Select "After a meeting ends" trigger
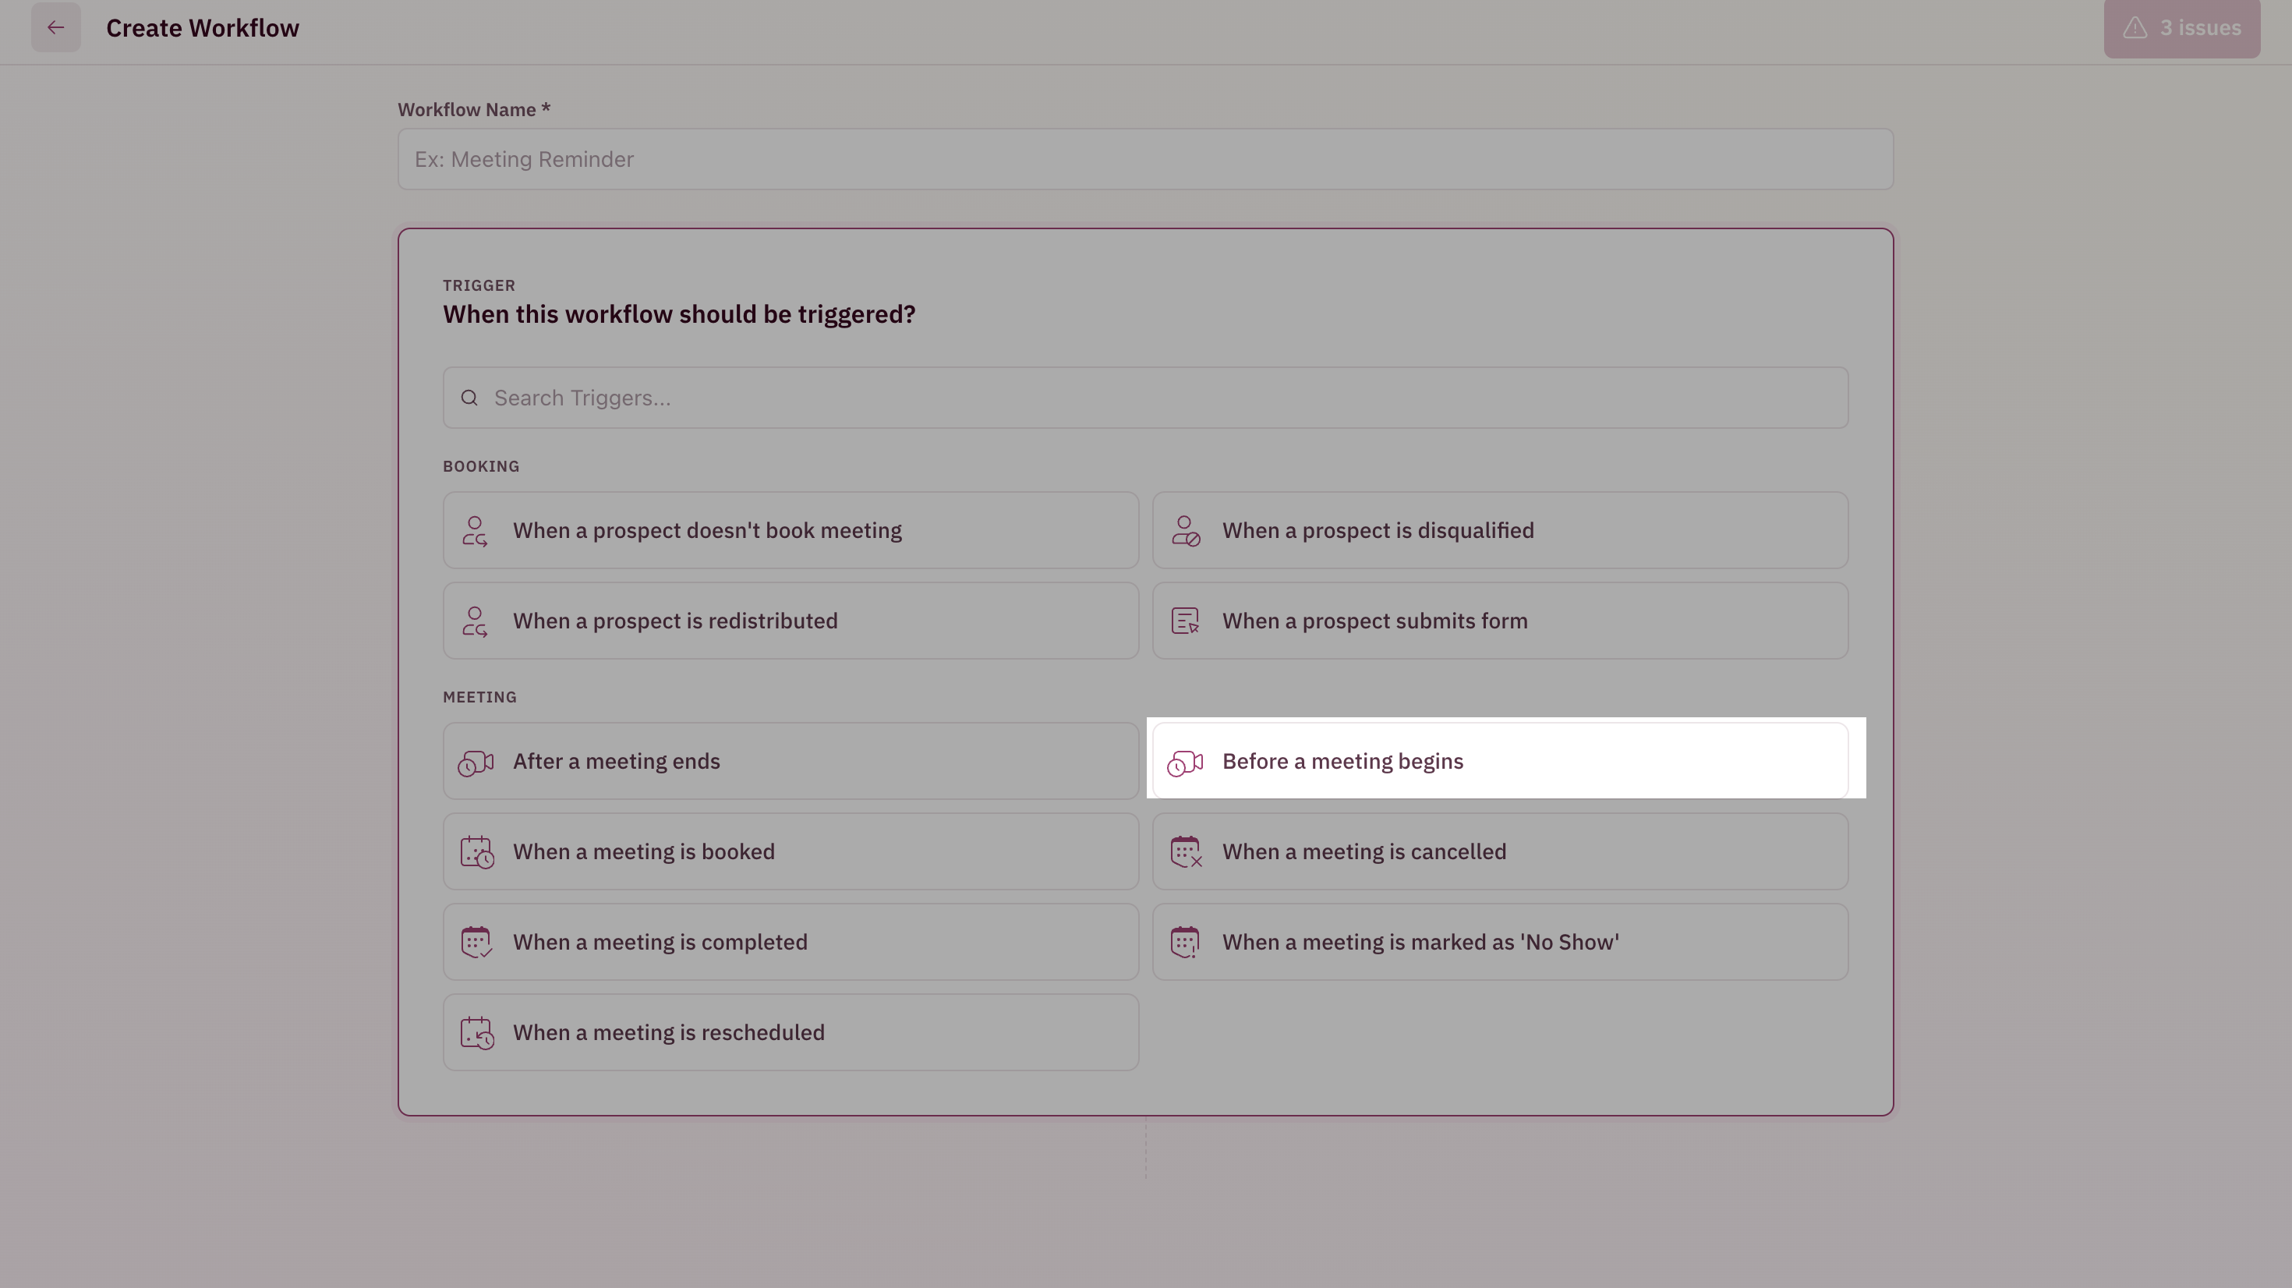The width and height of the screenshot is (2292, 1288). pyautogui.click(x=790, y=761)
